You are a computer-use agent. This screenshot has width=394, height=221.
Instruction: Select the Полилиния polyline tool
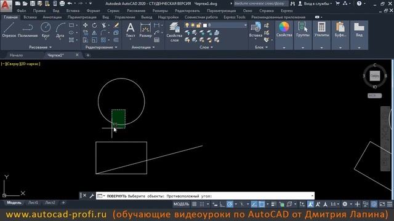[28, 30]
